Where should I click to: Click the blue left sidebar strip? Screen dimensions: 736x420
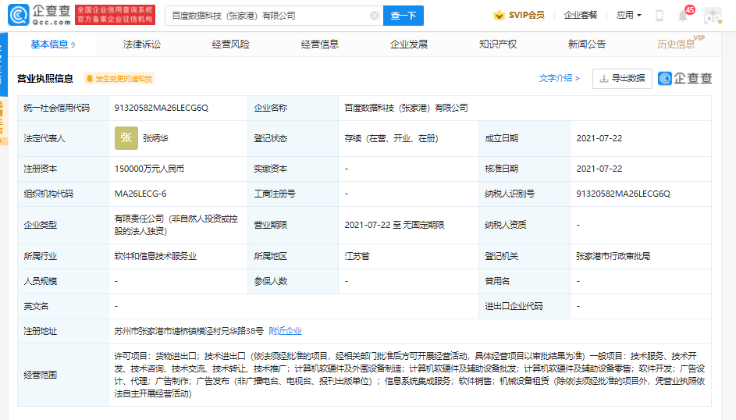(x=3, y=65)
